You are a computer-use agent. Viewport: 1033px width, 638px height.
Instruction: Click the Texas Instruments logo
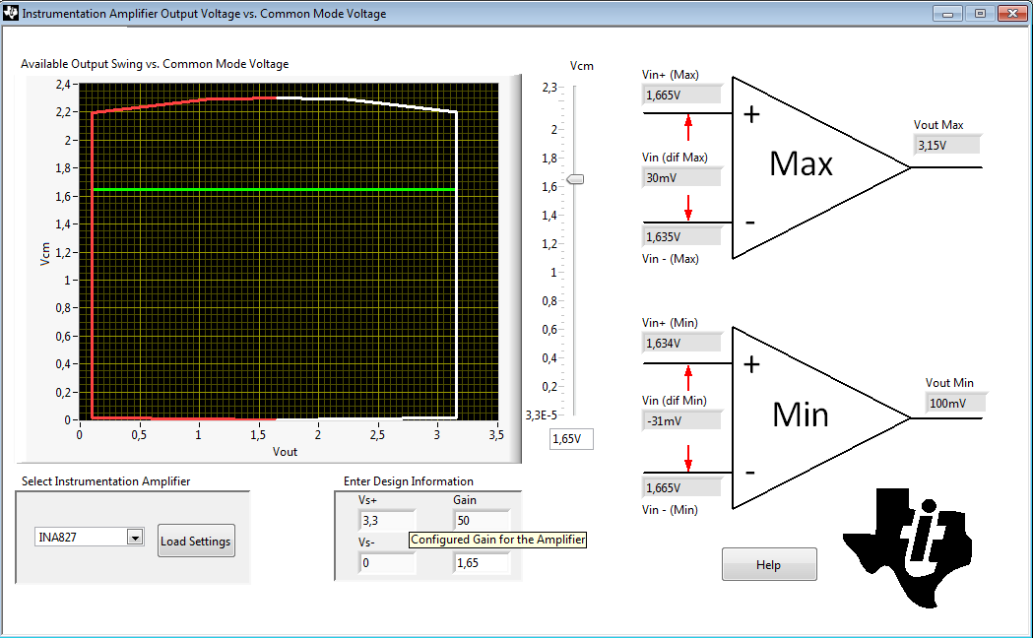point(907,547)
